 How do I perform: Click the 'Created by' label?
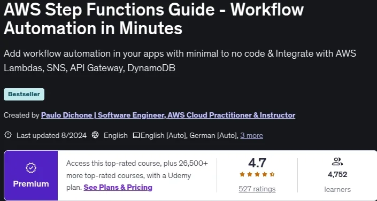(21, 115)
